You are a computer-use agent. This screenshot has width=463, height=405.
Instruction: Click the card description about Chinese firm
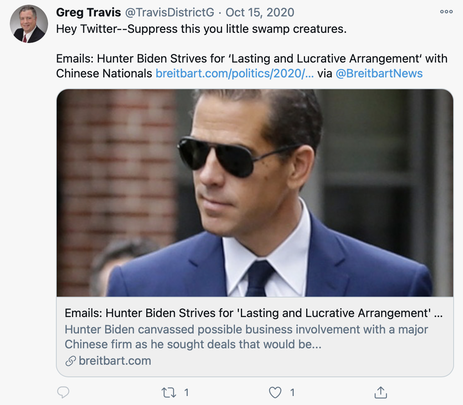246,337
